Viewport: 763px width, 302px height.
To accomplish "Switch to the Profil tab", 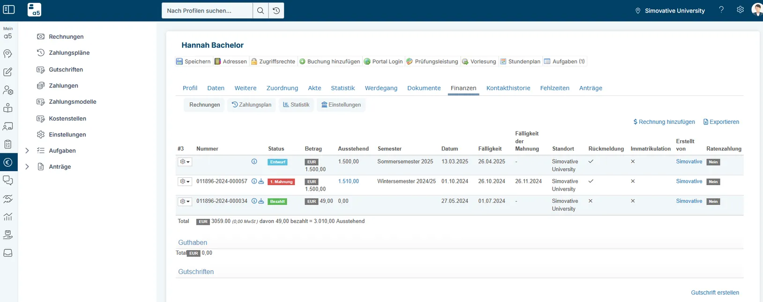I will (190, 88).
